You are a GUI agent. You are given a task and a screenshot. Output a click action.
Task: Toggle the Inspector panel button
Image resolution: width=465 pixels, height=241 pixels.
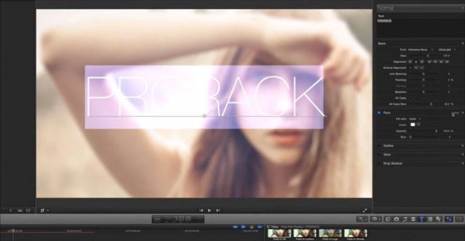[450, 219]
